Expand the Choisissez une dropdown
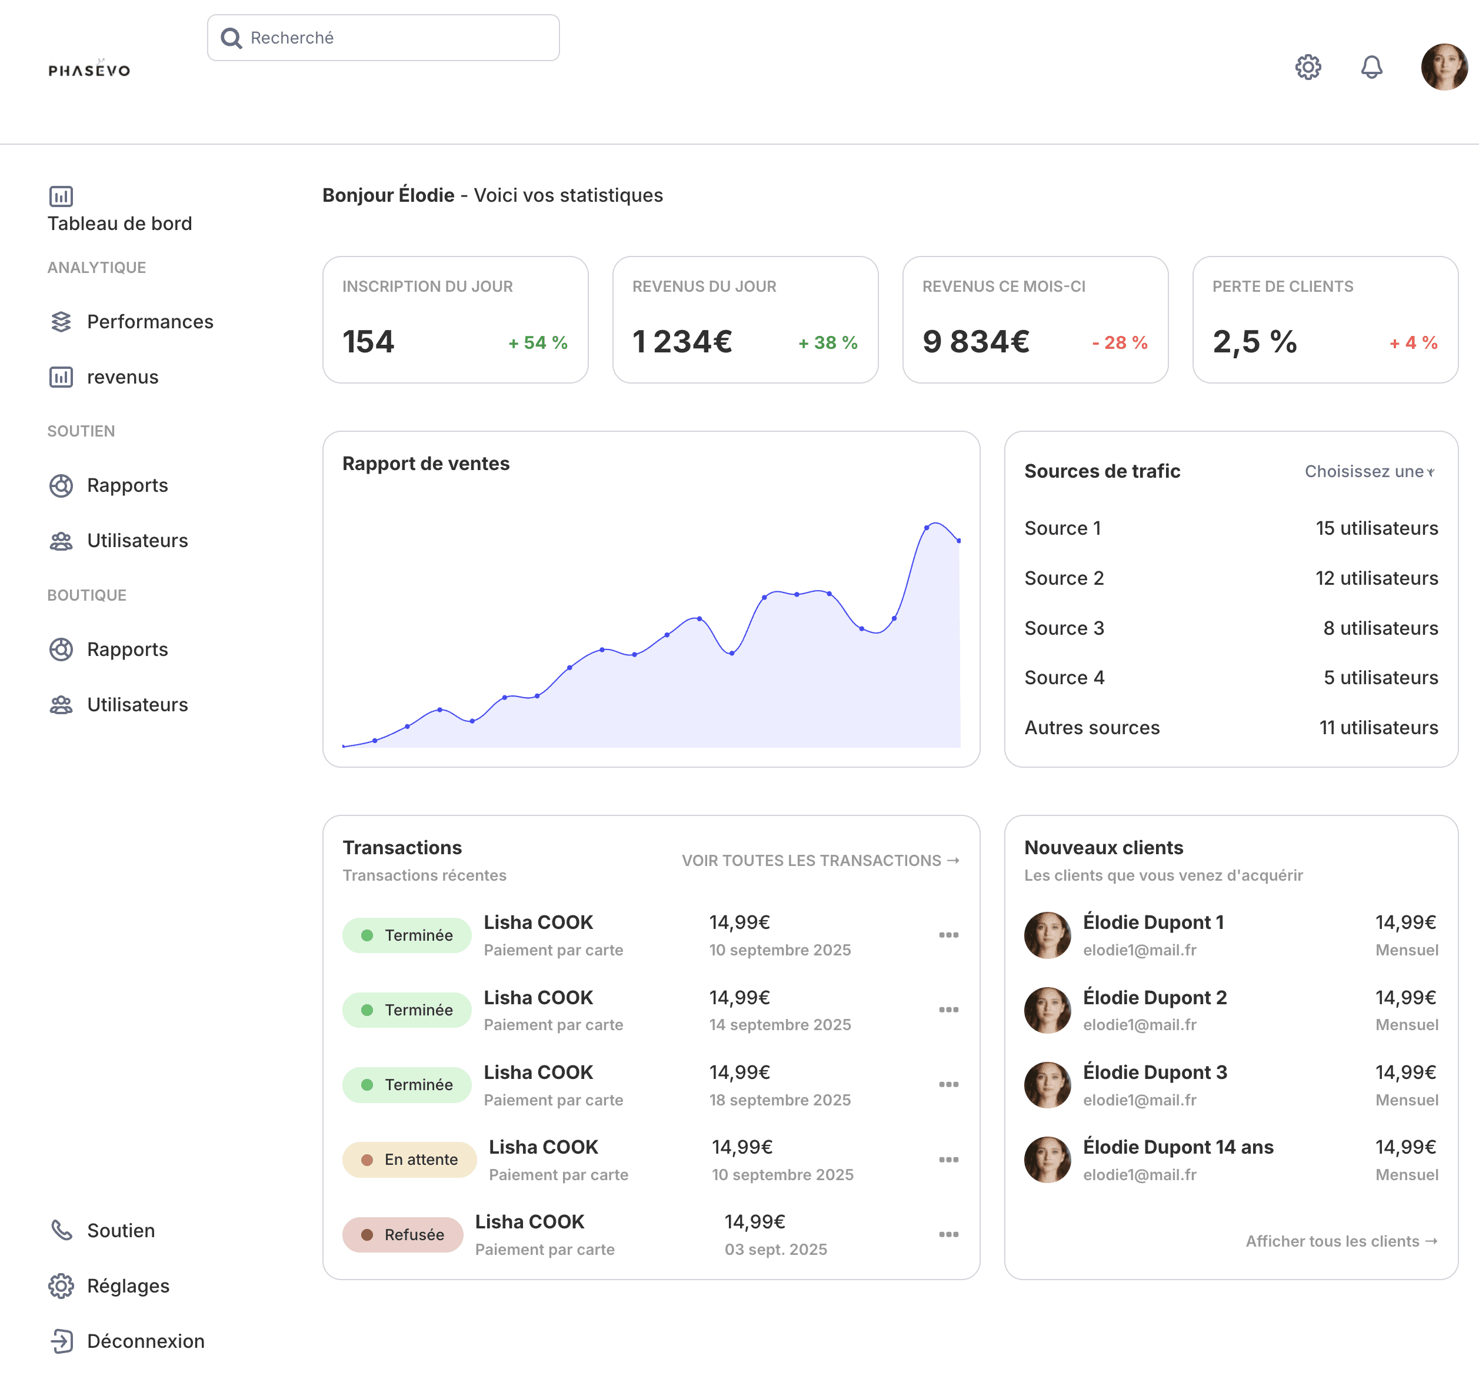 coord(1370,472)
